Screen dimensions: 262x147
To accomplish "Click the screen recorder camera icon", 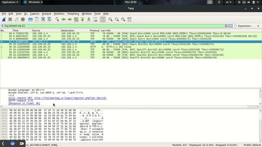I will (x=22, y=143).
